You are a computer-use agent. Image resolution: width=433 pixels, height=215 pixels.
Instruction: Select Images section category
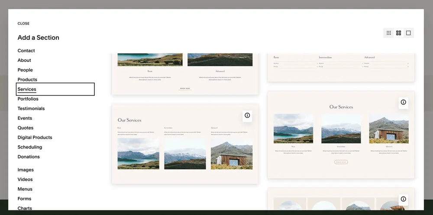[26, 170]
